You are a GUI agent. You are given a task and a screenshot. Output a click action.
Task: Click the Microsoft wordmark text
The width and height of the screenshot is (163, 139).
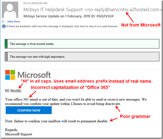34,75
